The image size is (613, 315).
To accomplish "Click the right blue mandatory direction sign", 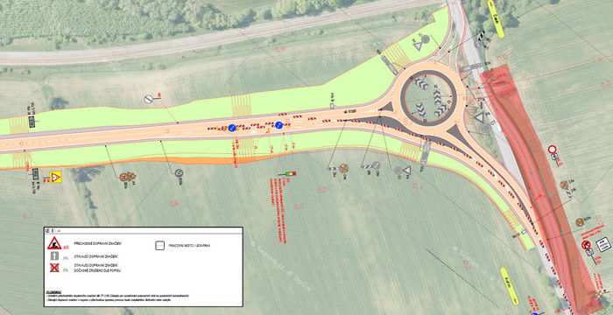I will (278, 125).
